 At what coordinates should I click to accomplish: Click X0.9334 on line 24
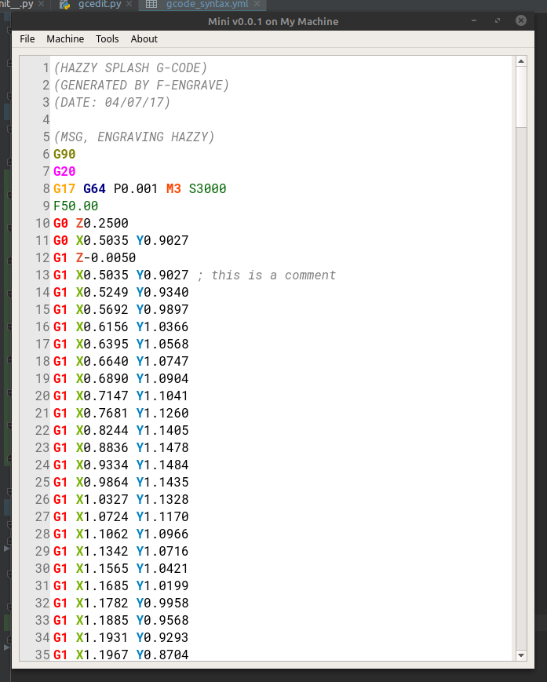coord(102,465)
